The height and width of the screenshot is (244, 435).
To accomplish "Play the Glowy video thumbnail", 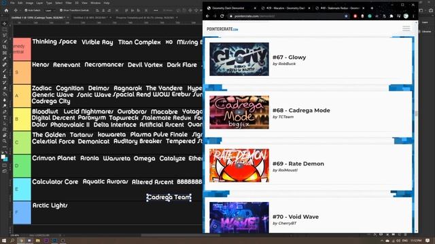I will pos(239,59).
